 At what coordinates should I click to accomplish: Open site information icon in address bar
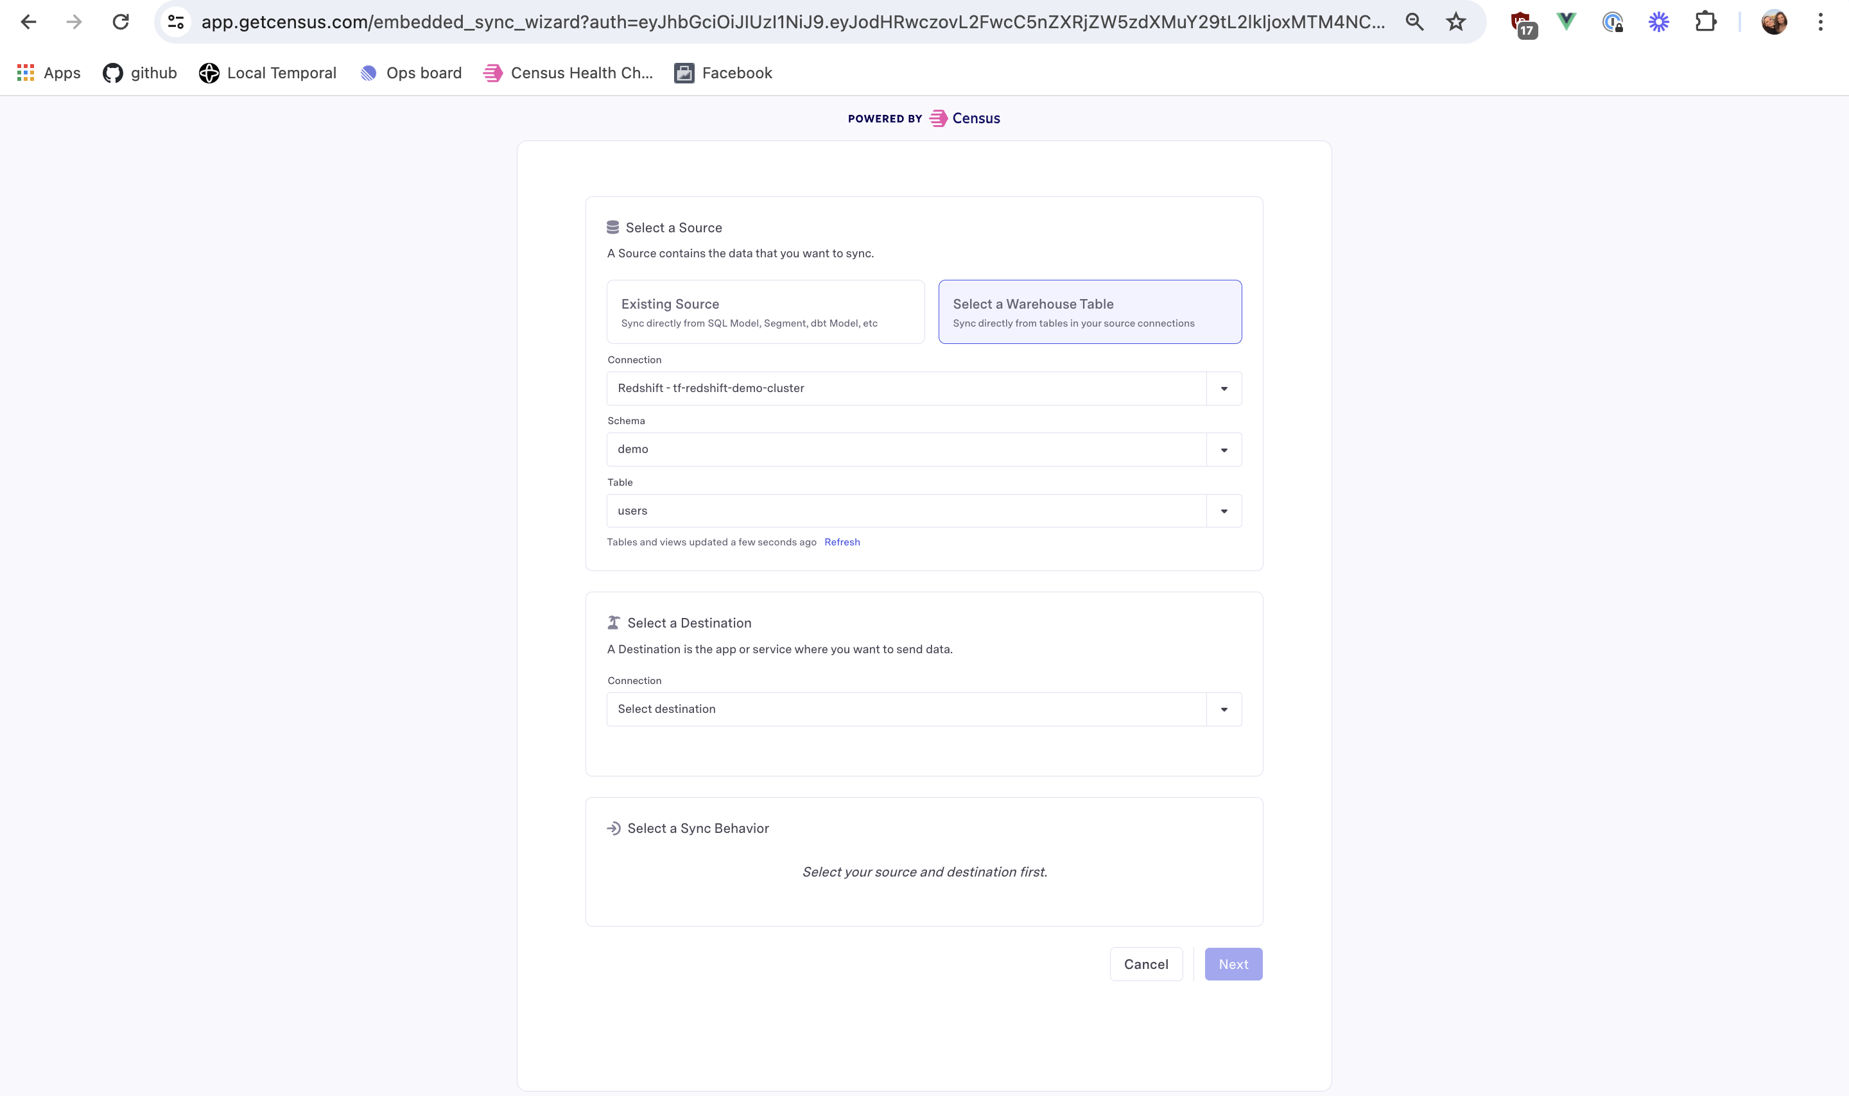tap(176, 22)
